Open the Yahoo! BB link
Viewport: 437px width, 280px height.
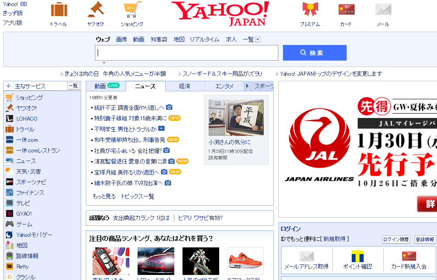[15, 4]
